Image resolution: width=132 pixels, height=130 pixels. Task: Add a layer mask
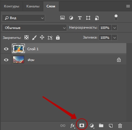point(82,125)
